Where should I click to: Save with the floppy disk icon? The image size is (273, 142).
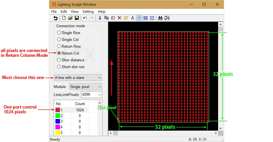(77, 18)
